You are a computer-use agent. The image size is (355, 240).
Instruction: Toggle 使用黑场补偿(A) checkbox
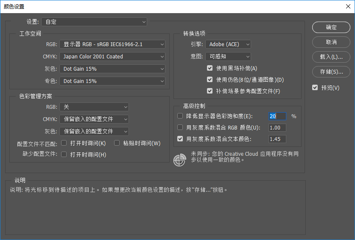coord(210,68)
